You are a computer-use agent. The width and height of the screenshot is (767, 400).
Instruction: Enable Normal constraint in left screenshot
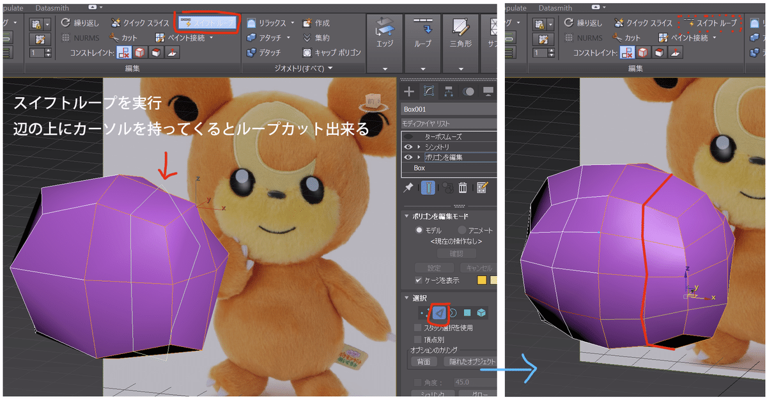[x=171, y=52]
